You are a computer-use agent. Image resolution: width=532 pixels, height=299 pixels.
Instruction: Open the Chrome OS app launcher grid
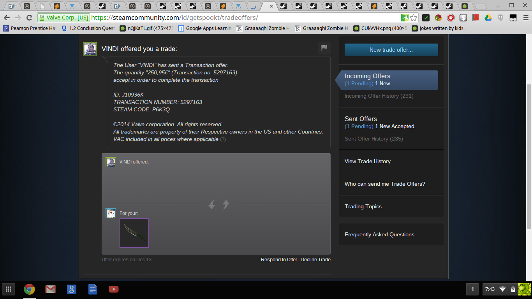[8, 289]
